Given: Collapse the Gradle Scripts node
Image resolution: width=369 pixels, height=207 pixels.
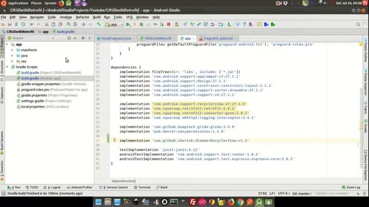Looking at the screenshot, I should point(7,67).
